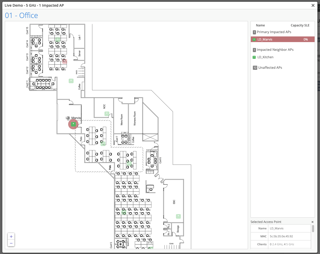The width and height of the screenshot is (320, 254).
Task: Click the LD_Marvis access point on map
Action: click(x=73, y=124)
